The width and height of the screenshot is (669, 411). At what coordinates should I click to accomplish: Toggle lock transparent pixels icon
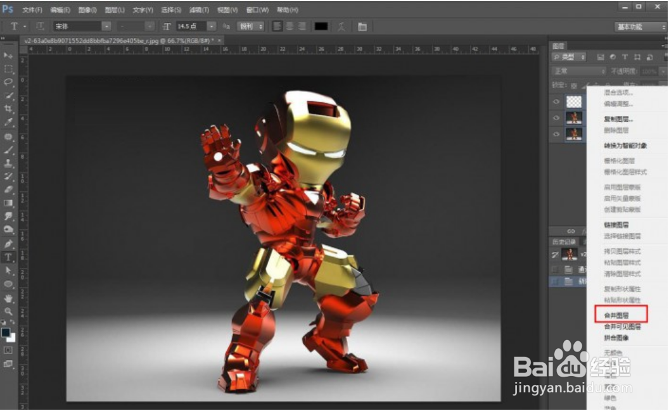tap(574, 85)
